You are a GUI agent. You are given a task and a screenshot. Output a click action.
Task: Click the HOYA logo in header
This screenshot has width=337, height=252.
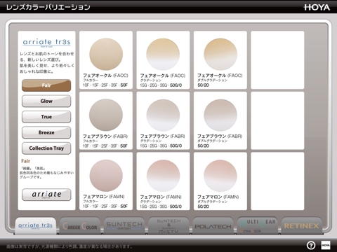pyautogui.click(x=317, y=7)
